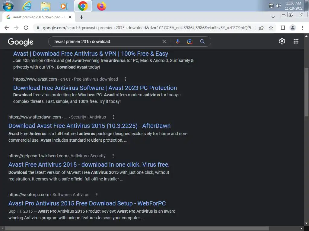Bookmark this page with the star icon
This screenshot has width=309, height=231.
pos(271,28)
